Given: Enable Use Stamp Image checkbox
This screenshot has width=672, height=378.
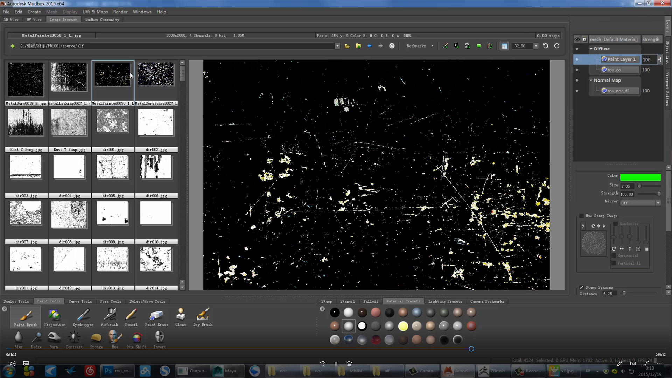Looking at the screenshot, I should pos(582,216).
